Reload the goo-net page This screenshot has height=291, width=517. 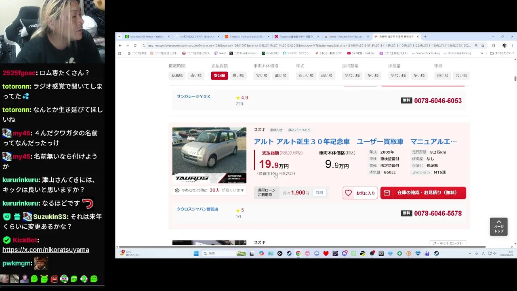[x=135, y=46]
